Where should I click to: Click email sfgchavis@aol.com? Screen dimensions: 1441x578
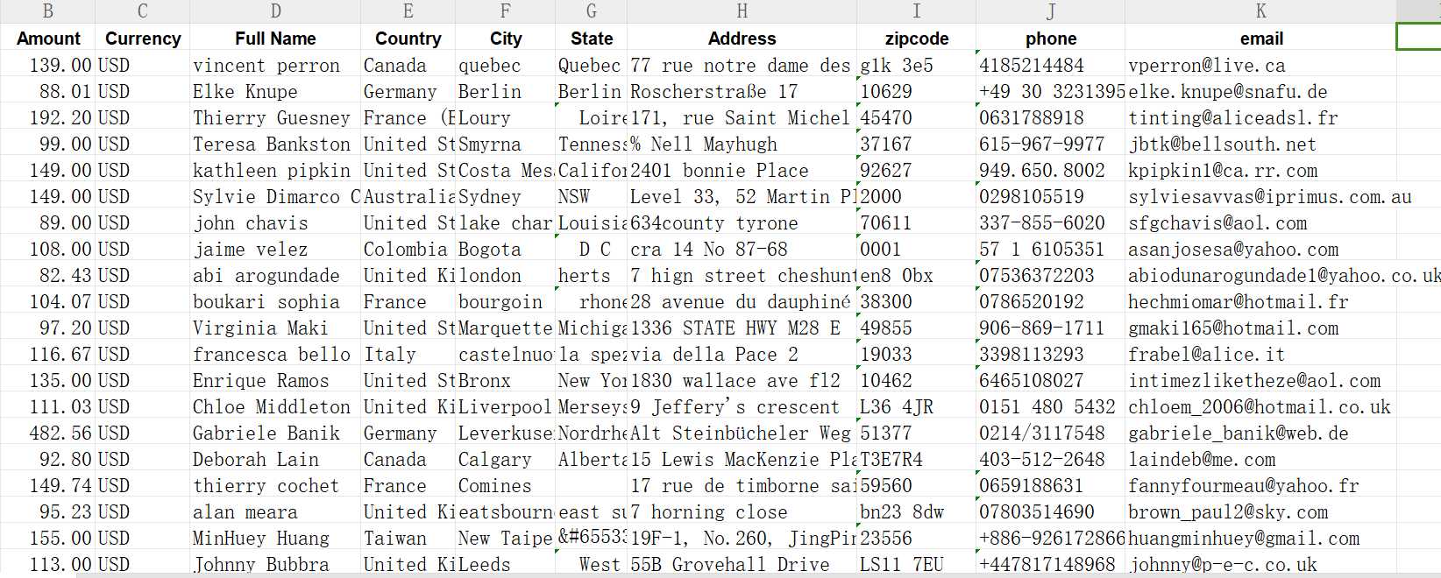(1260, 222)
